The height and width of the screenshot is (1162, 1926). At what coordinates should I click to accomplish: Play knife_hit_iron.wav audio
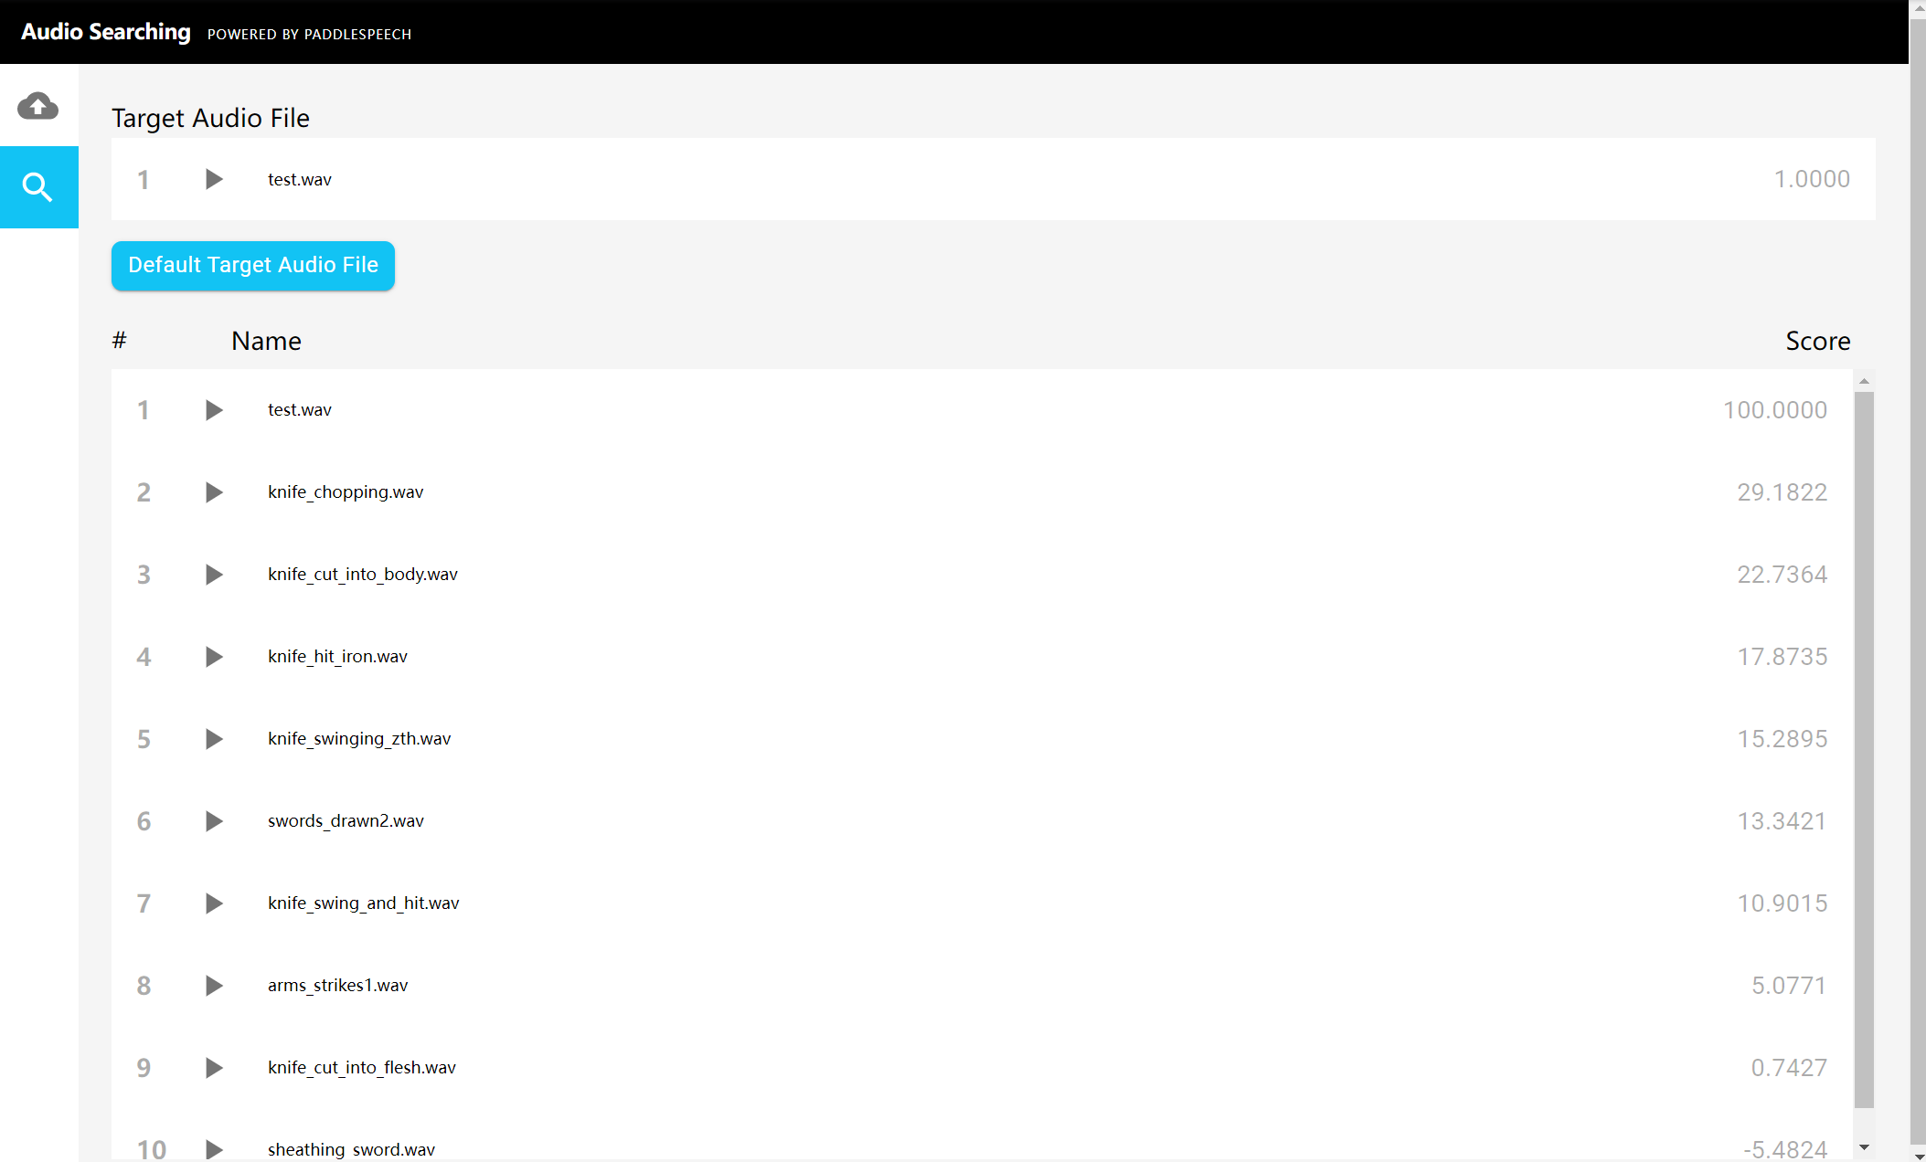[214, 657]
